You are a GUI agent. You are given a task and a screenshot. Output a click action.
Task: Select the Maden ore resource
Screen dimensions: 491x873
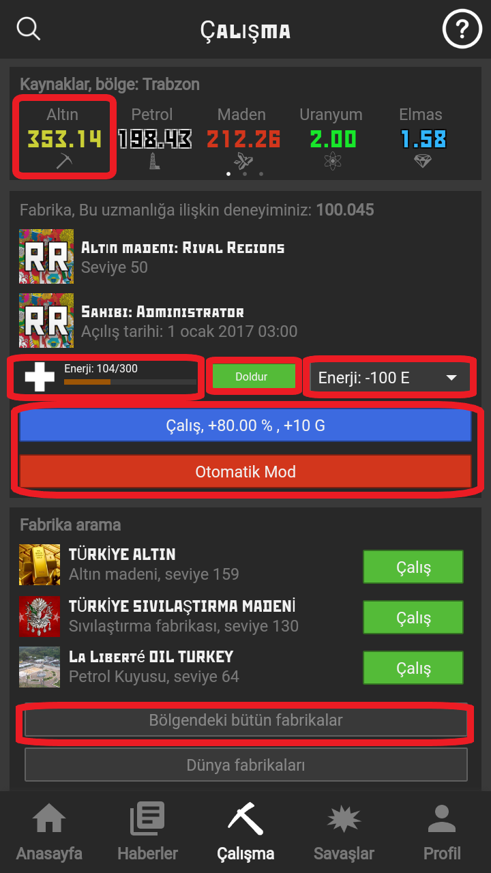pos(243,138)
